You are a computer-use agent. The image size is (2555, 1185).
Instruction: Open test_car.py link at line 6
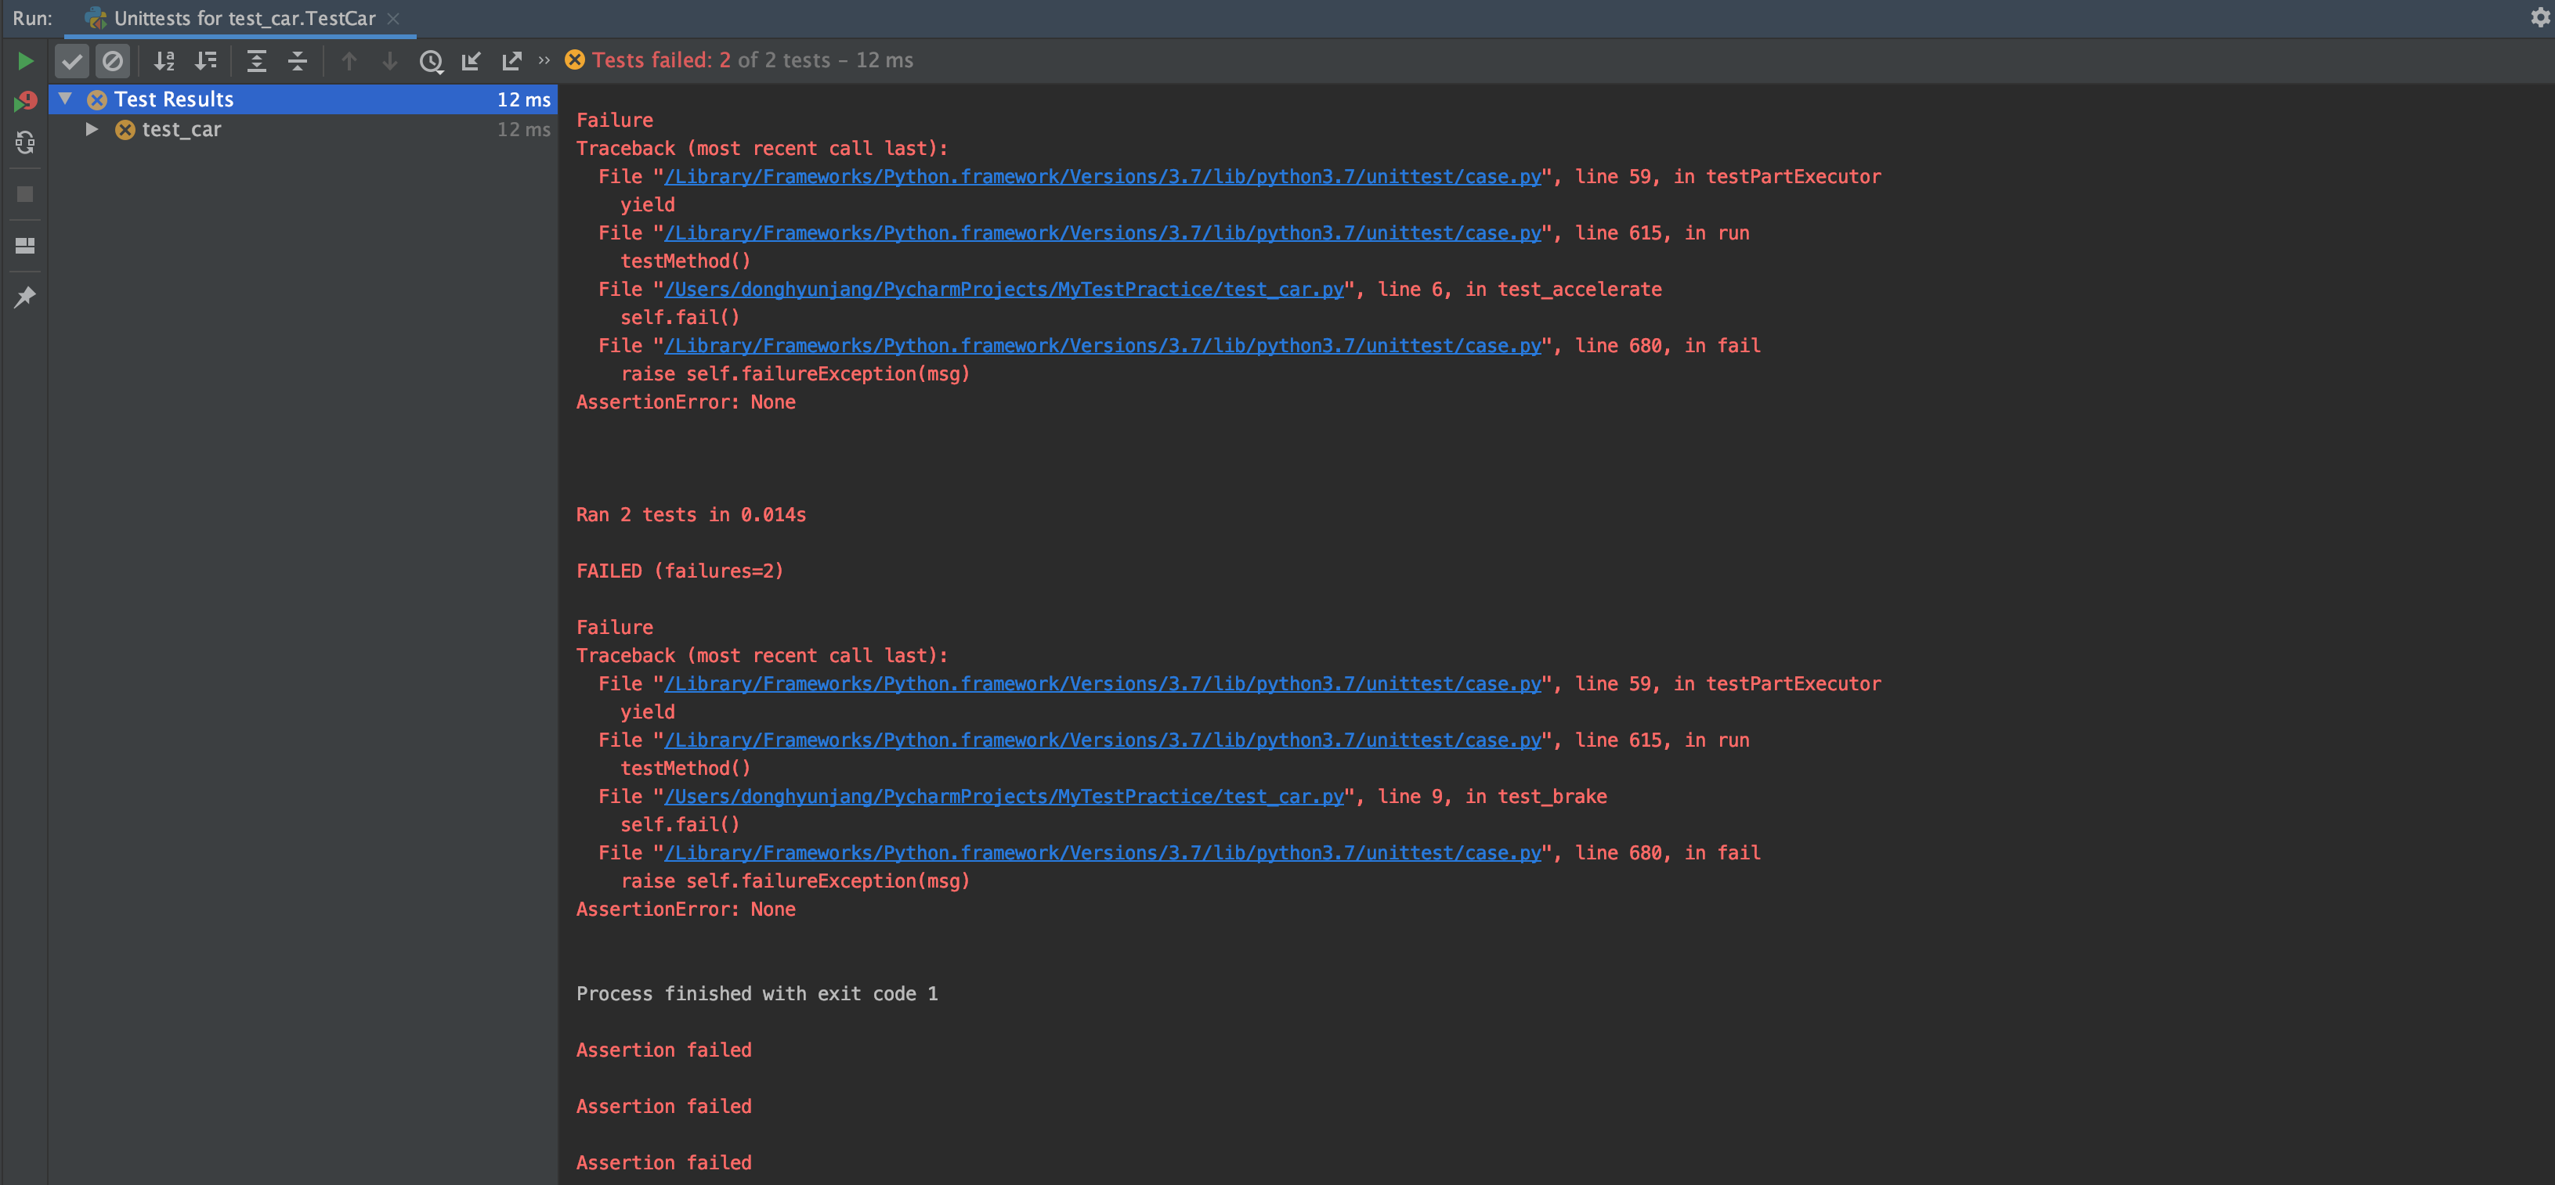click(1003, 290)
